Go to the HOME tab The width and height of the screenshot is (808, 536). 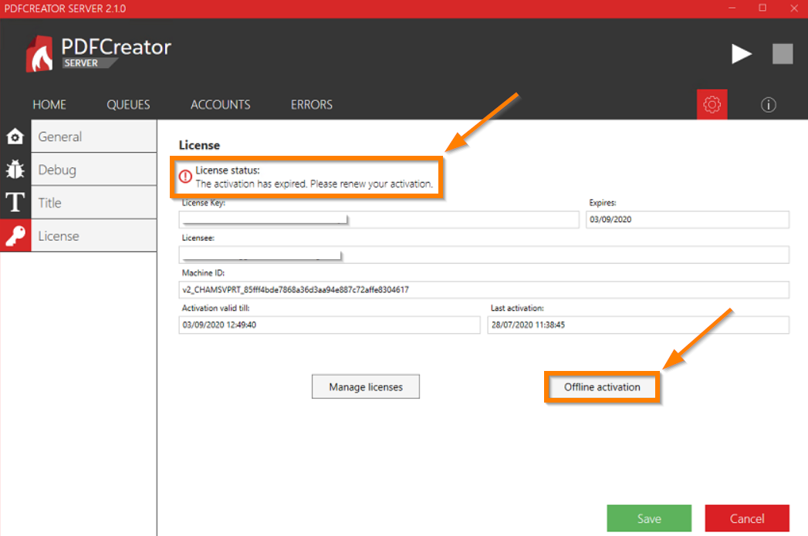point(49,105)
